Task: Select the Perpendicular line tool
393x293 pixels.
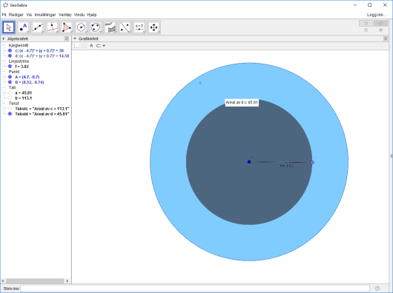Action: pyautogui.click(x=52, y=27)
